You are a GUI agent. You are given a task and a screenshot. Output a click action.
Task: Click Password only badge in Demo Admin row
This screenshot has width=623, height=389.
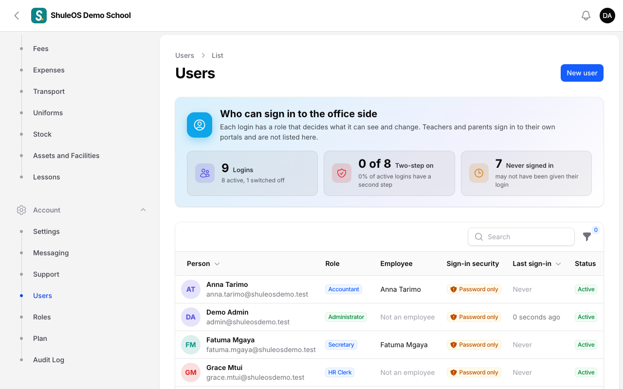tap(474, 317)
